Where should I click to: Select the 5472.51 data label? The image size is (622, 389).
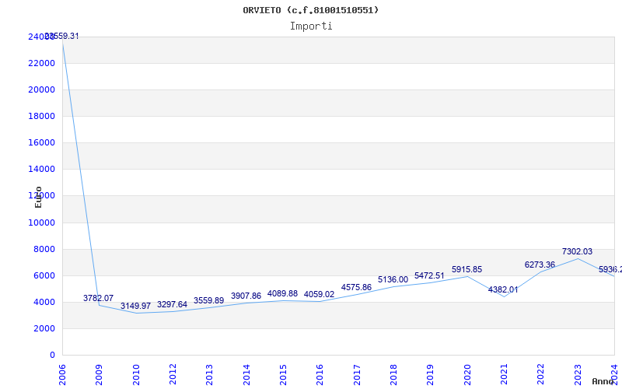pyautogui.click(x=430, y=275)
